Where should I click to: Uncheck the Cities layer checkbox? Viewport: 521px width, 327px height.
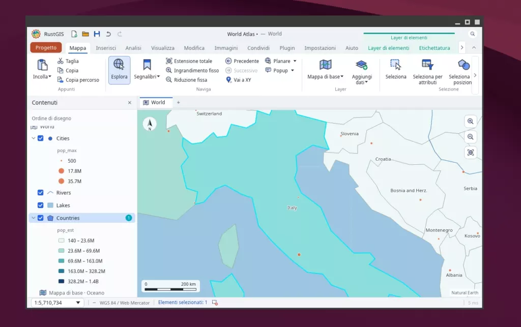coord(41,138)
